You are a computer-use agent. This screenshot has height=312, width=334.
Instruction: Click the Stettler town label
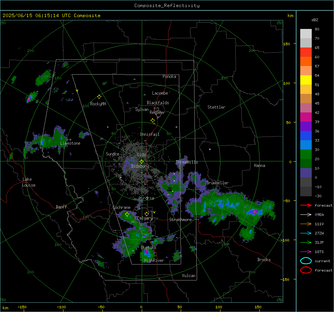tap(216, 107)
